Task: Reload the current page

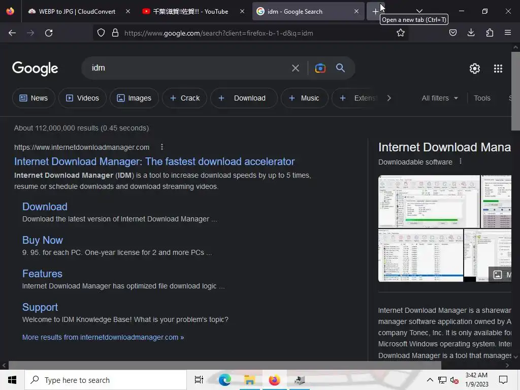Action: (49, 33)
